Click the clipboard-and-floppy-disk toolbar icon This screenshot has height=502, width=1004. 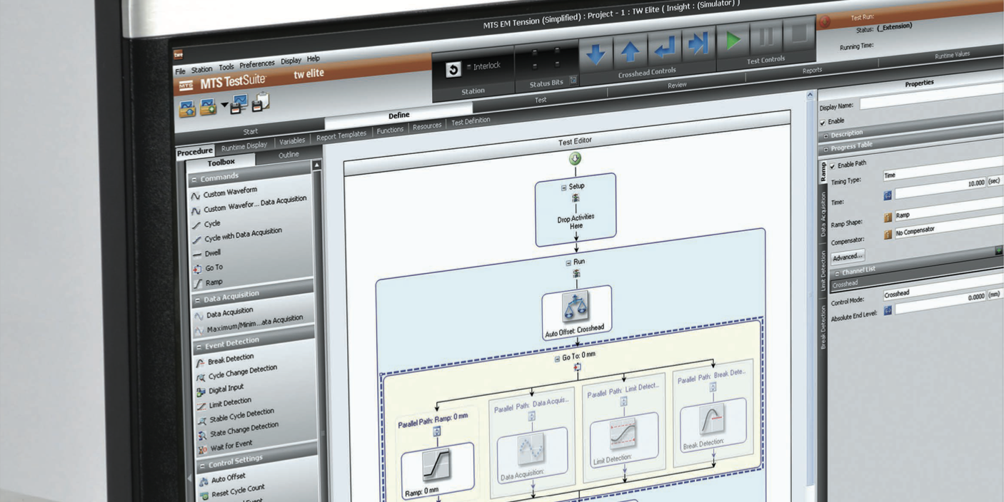(x=261, y=102)
